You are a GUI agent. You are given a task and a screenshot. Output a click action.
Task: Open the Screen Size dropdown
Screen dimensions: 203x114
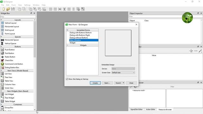[x=123, y=73]
